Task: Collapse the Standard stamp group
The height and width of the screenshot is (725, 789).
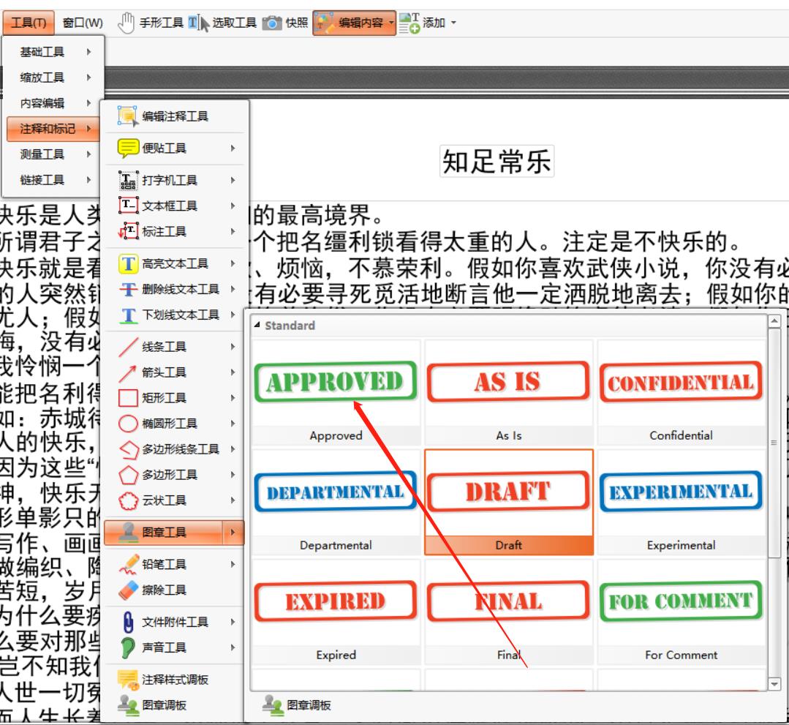Action: [256, 326]
